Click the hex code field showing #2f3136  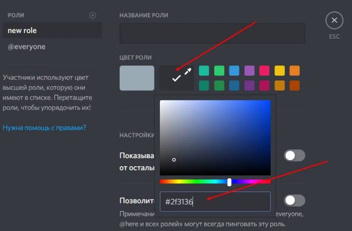215,201
